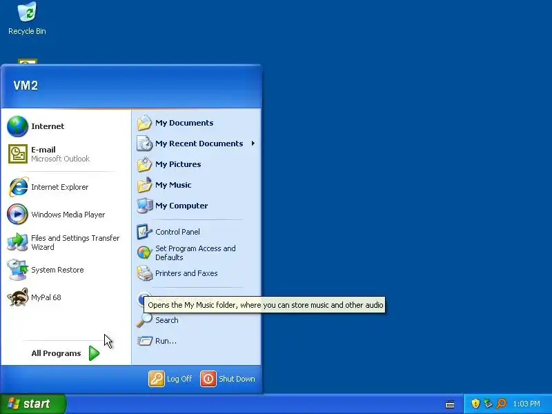Click My Music text label
This screenshot has height=414, width=552.
coord(173,185)
